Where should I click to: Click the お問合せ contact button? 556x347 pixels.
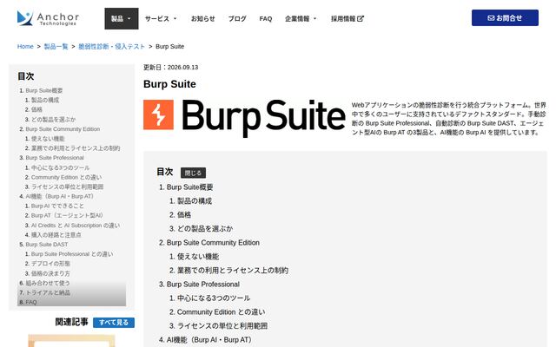click(505, 17)
